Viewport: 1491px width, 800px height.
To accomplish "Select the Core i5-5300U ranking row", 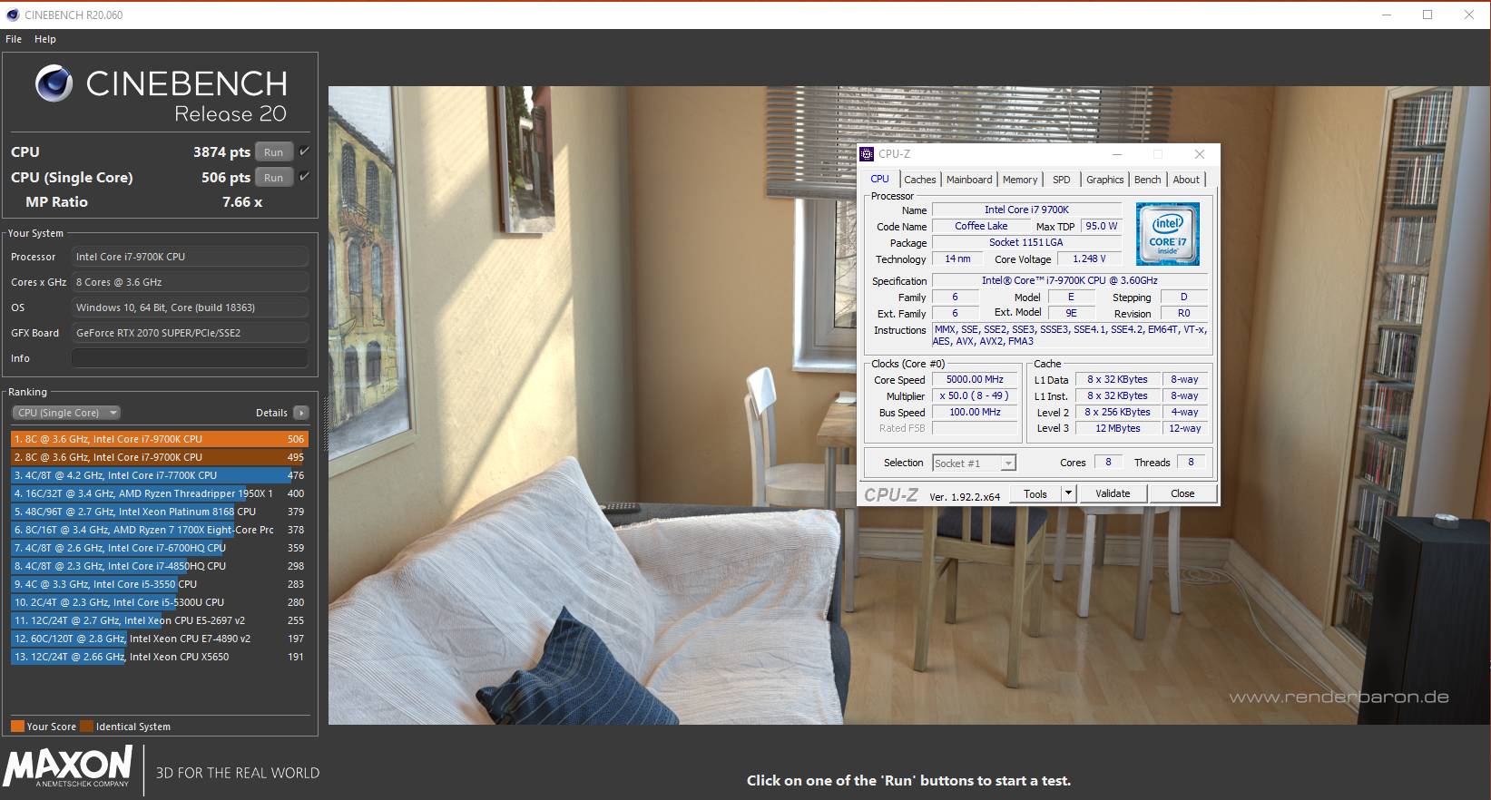I will (x=160, y=602).
